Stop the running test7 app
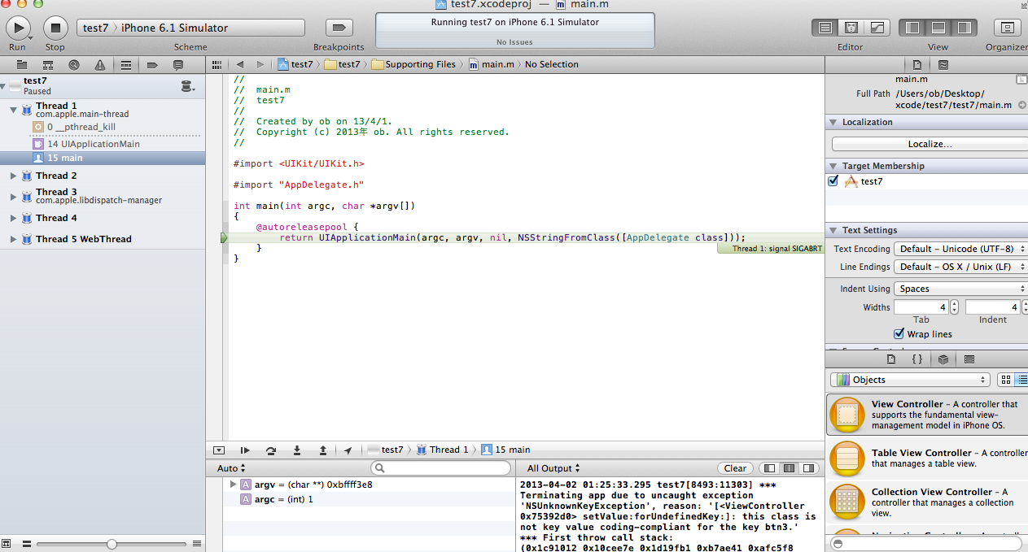The width and height of the screenshot is (1028, 552). 54,27
